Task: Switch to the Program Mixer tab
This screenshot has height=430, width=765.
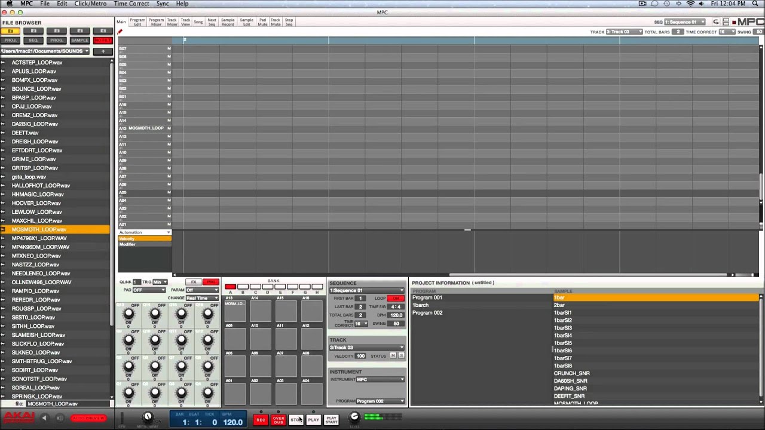Action: (x=156, y=22)
